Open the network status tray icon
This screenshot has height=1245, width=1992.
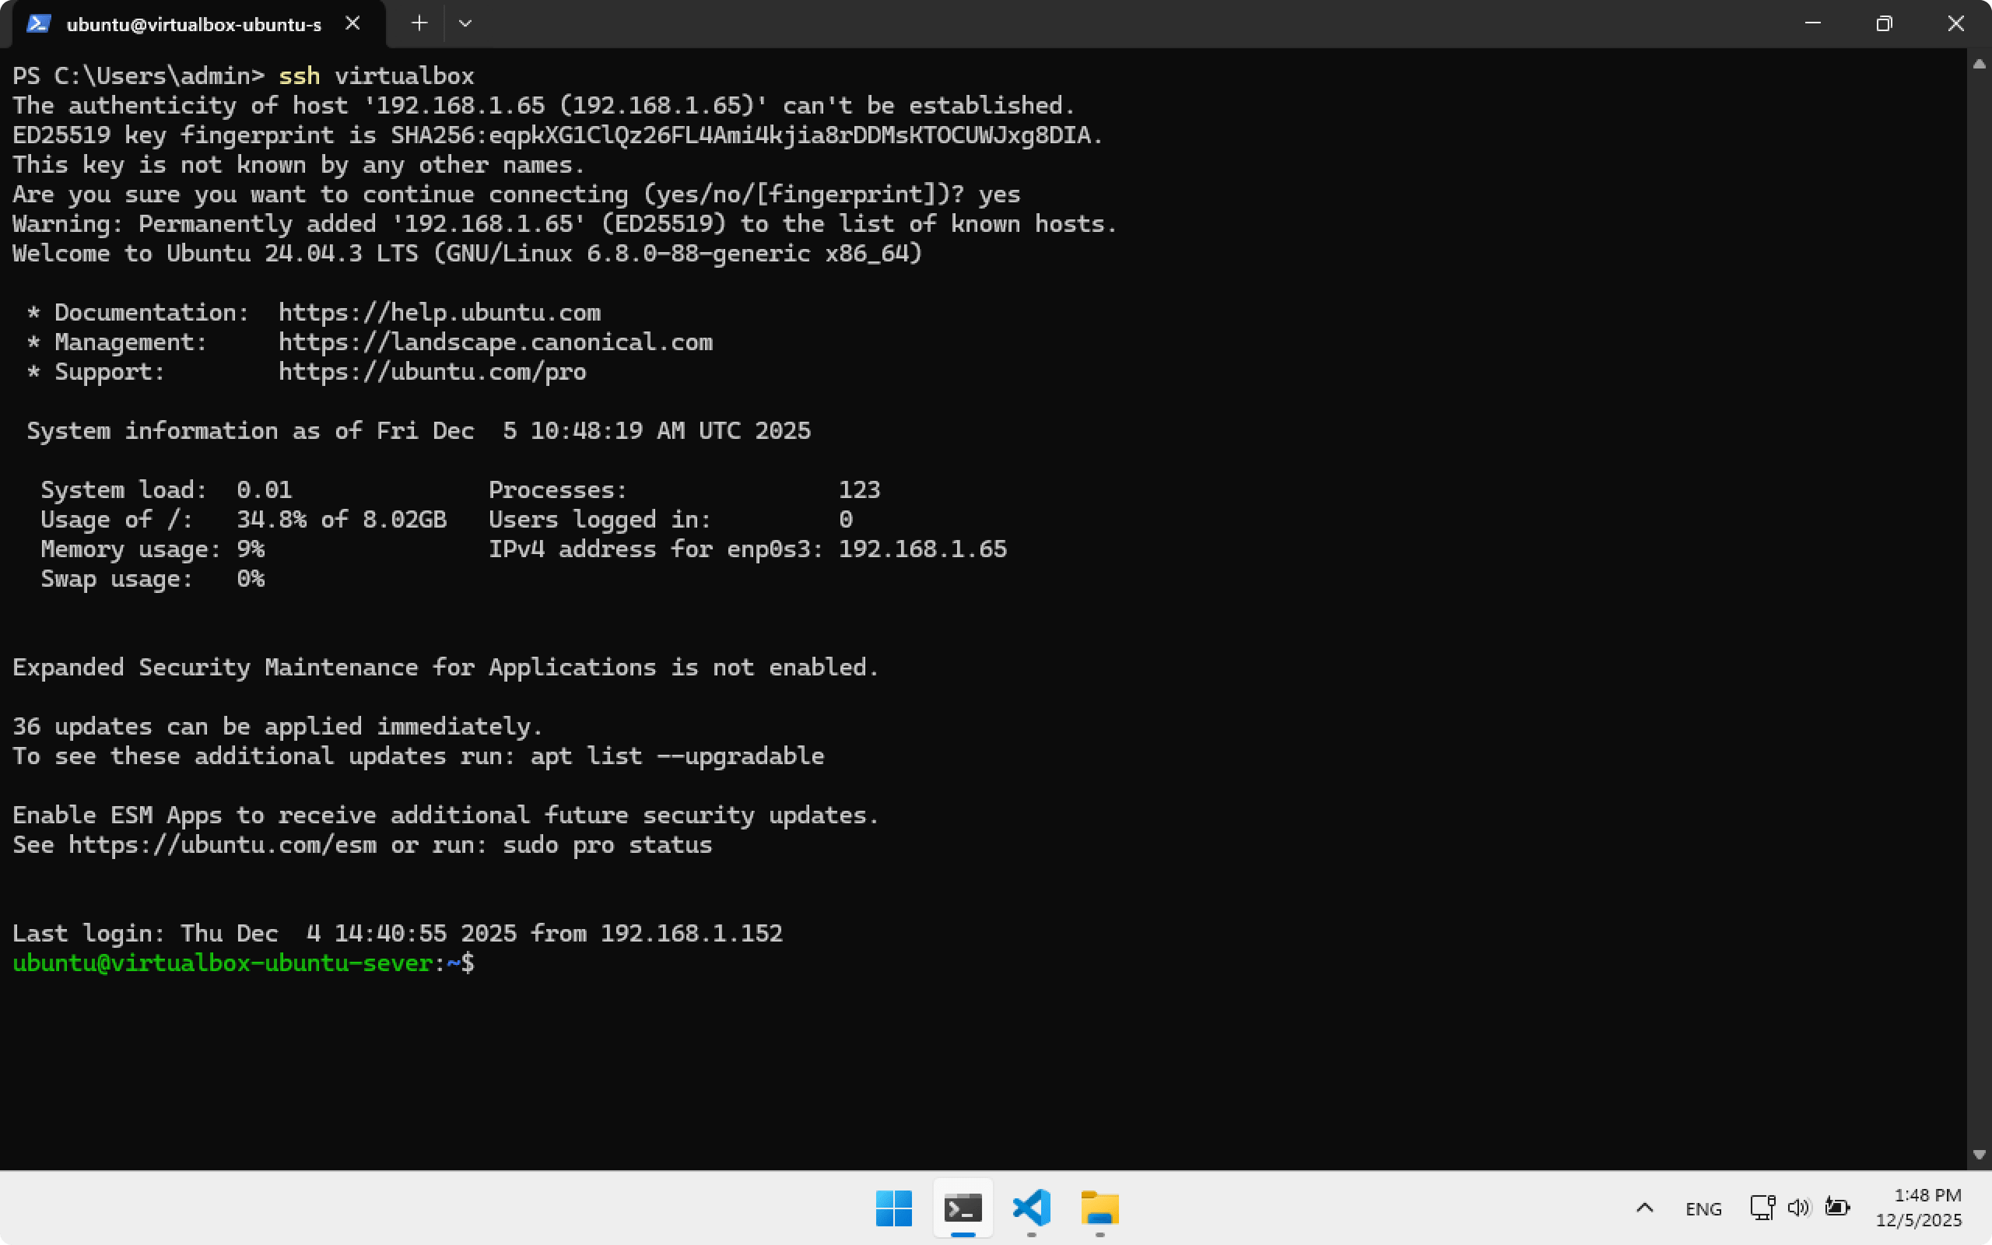click(1762, 1207)
